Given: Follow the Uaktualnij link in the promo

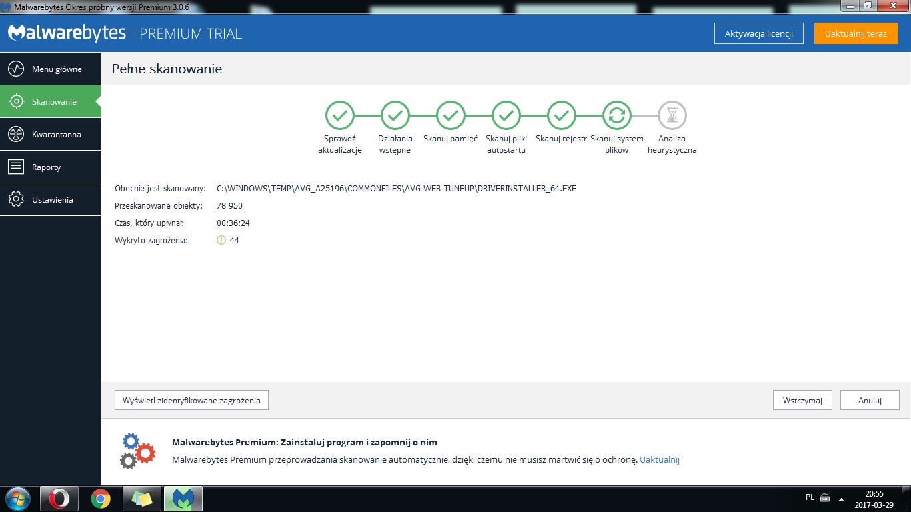Looking at the screenshot, I should point(659,459).
